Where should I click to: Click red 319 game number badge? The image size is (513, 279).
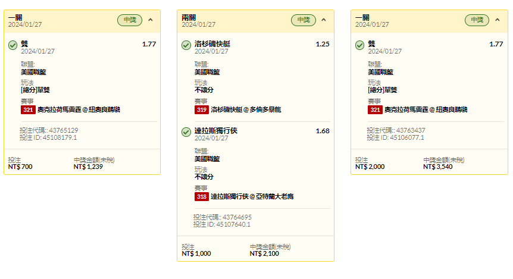pyautogui.click(x=202, y=110)
